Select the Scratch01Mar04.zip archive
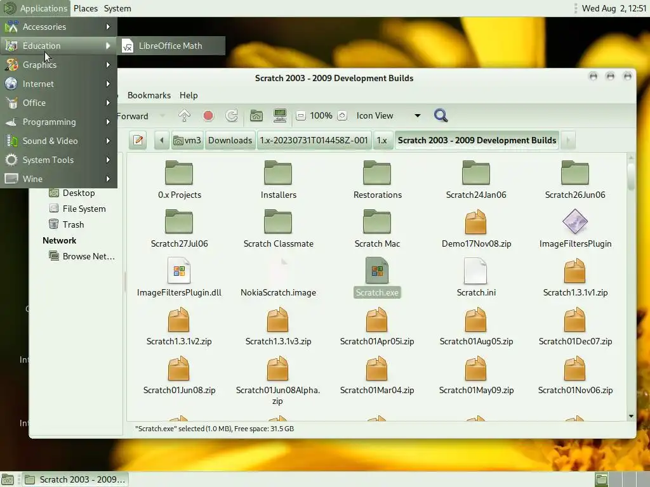Viewport: 650px width, 487px height. pyautogui.click(x=377, y=375)
